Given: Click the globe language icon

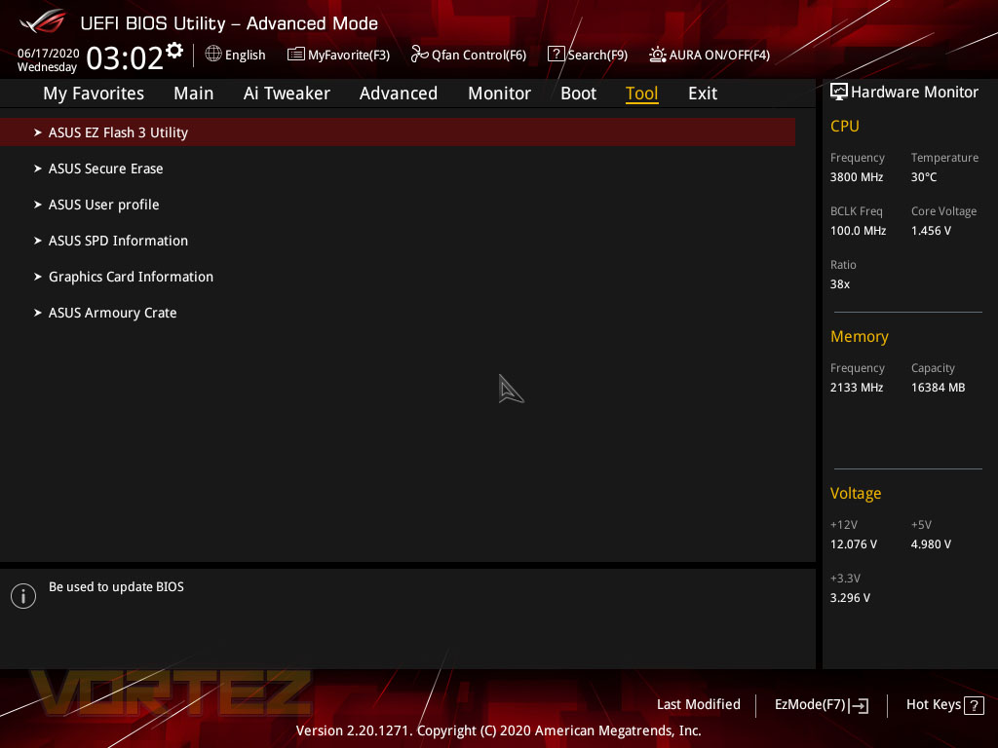Looking at the screenshot, I should tap(213, 55).
